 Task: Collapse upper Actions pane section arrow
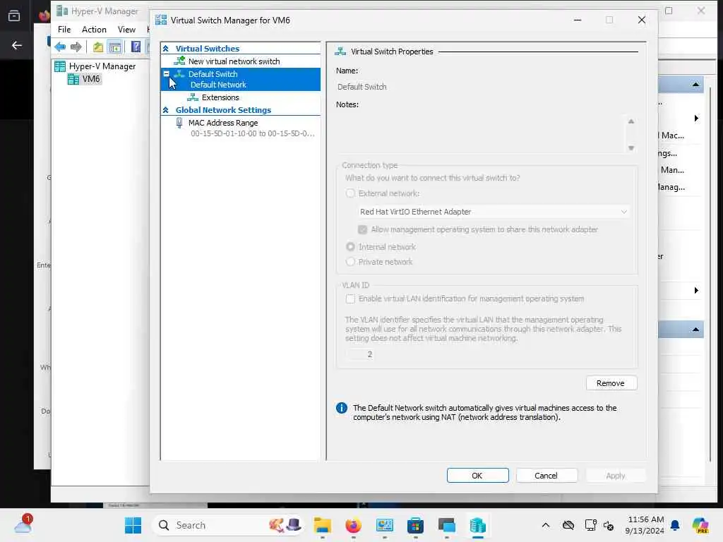tap(695, 85)
